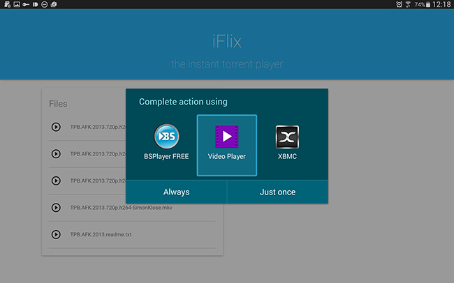454x283 pixels.
Task: Click 'the instant torrent player' subtitle
Action: pyautogui.click(x=227, y=64)
